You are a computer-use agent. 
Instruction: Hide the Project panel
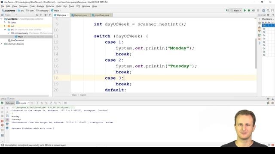pyautogui.click(x=50, y=15)
